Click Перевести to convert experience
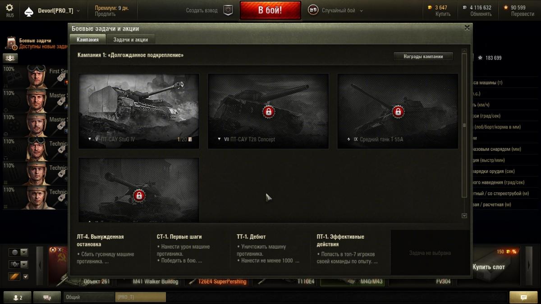The width and height of the screenshot is (541, 304). [x=523, y=14]
